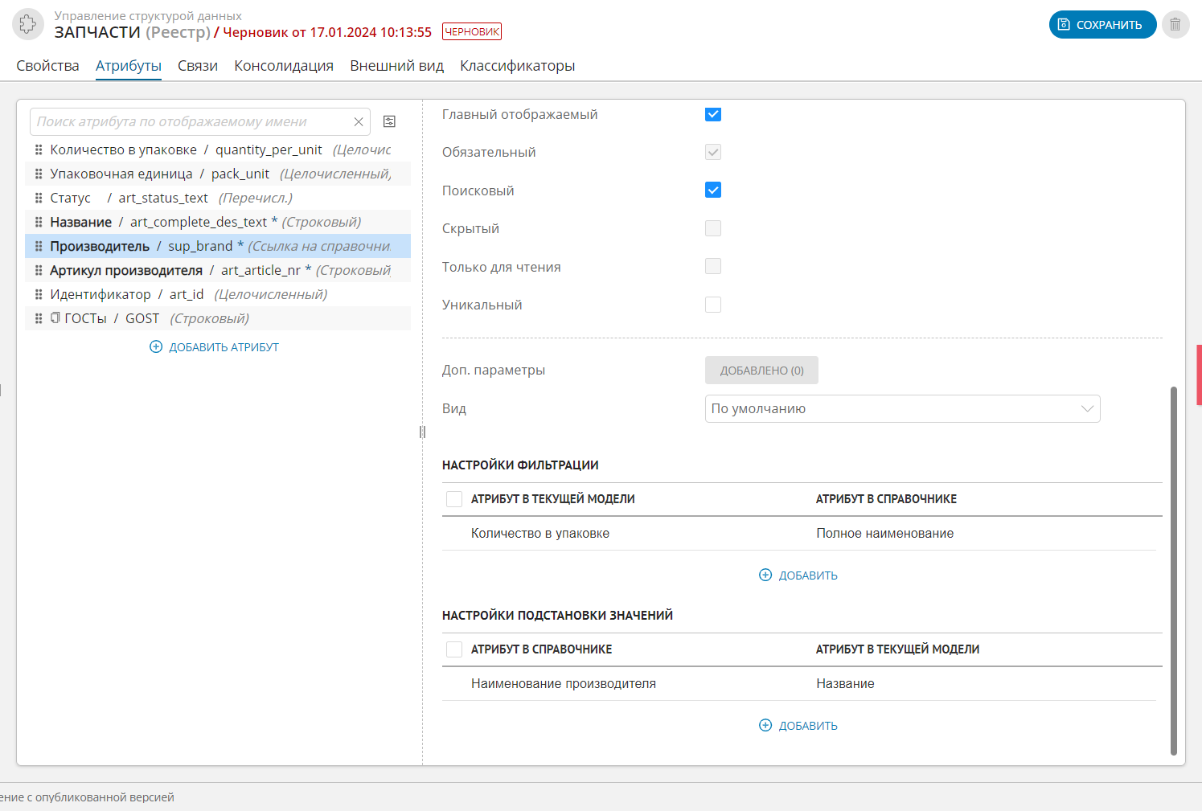The height and width of the screenshot is (811, 1202).
Task: Toggle Главный отображаемый checkbox
Action: (713, 114)
